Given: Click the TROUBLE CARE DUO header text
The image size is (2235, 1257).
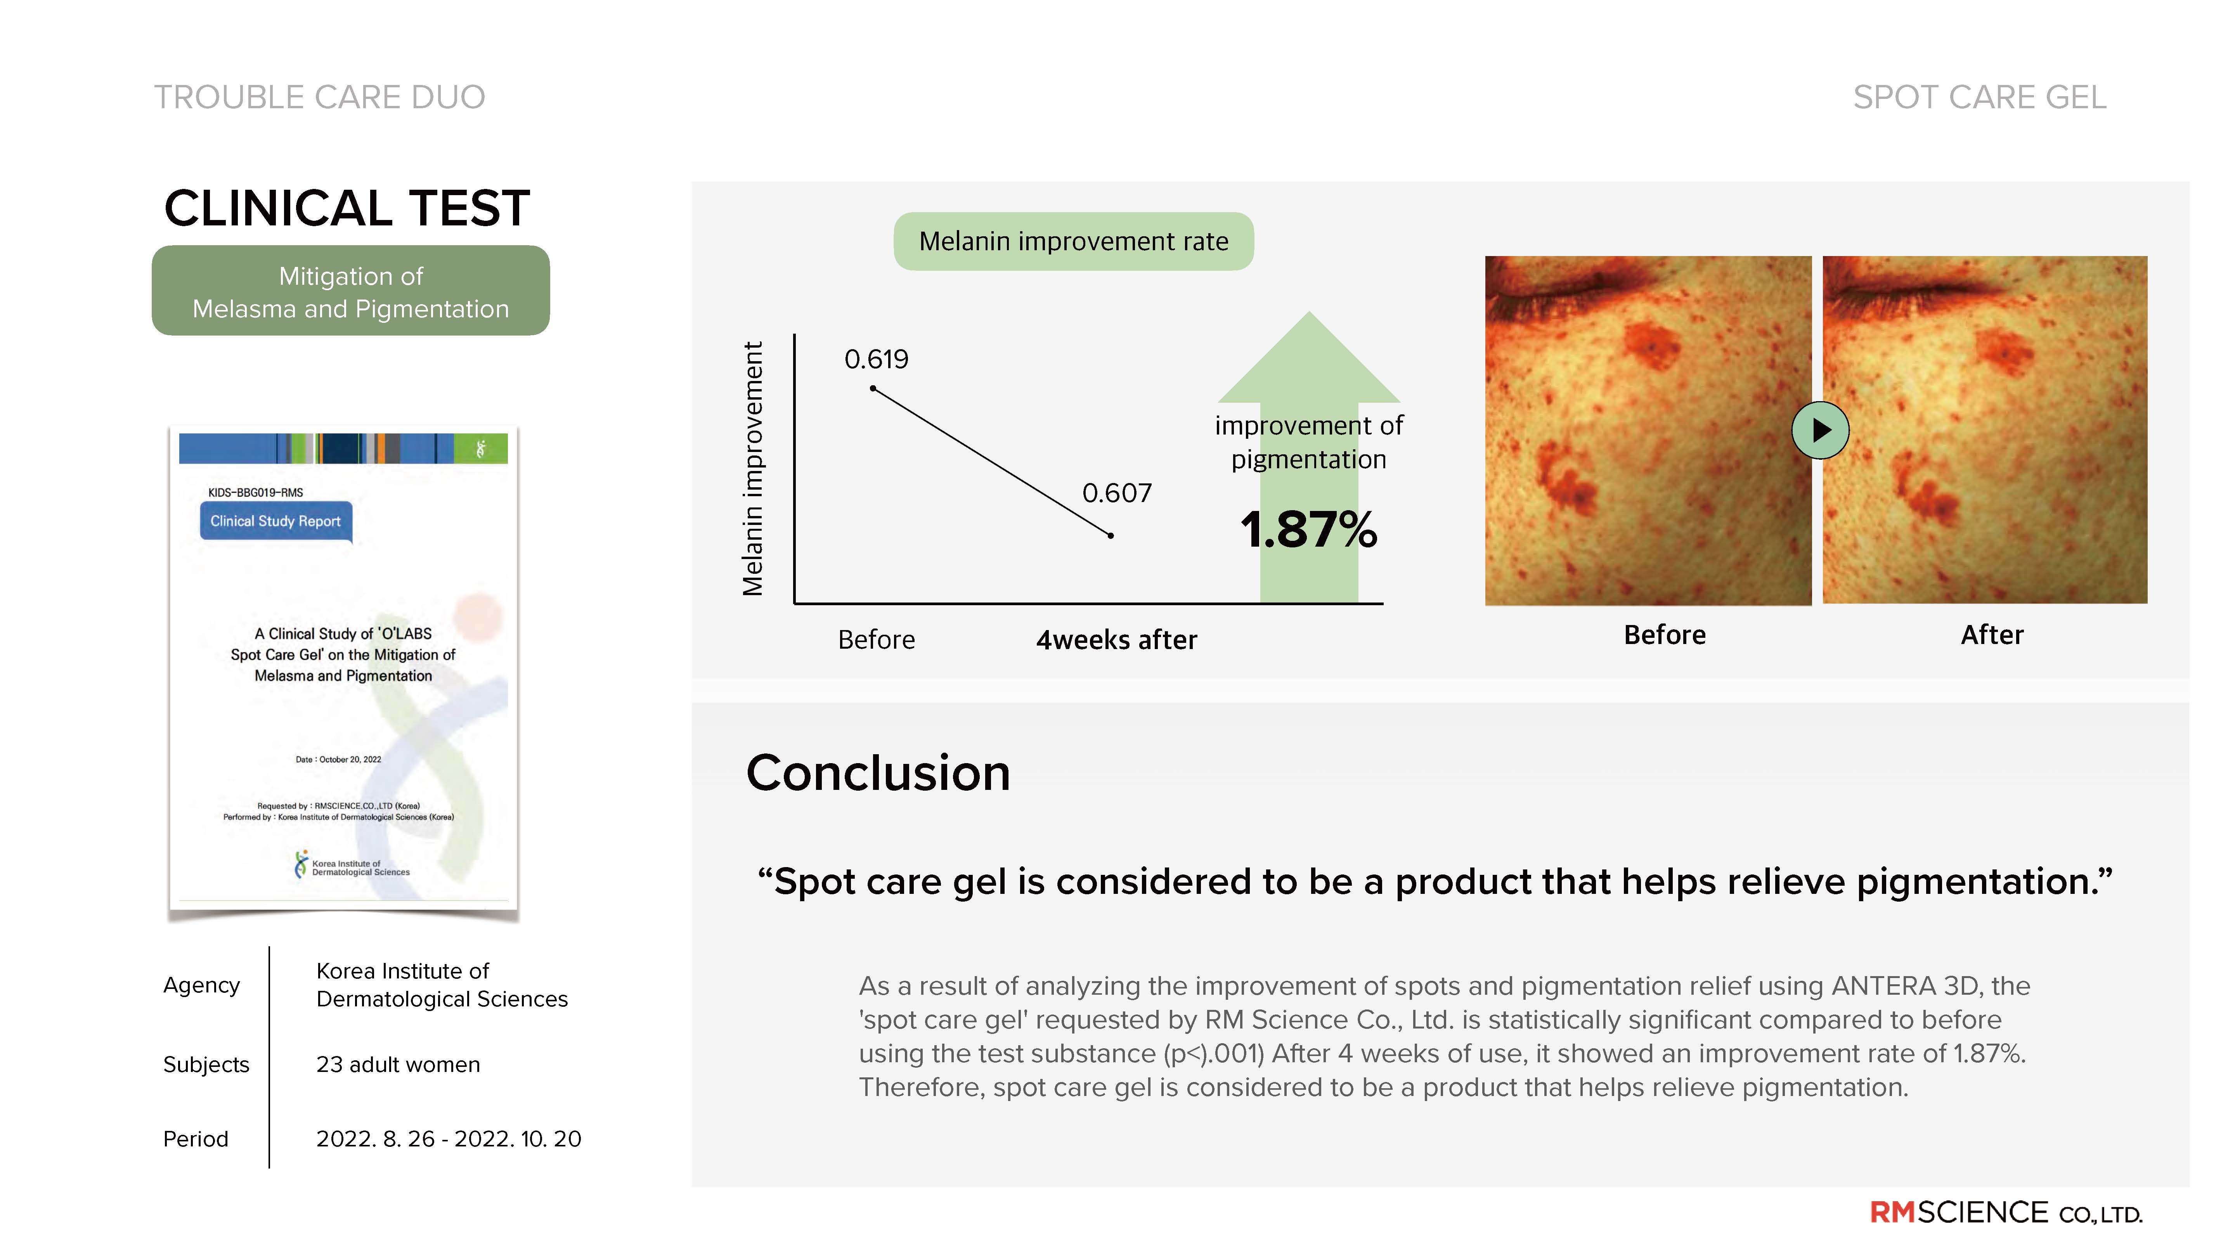Looking at the screenshot, I should pos(319,97).
